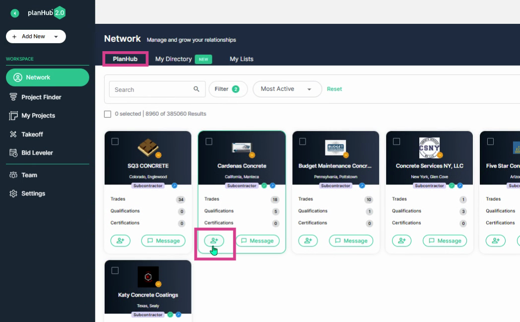Open Network in the sidebar

(48, 78)
